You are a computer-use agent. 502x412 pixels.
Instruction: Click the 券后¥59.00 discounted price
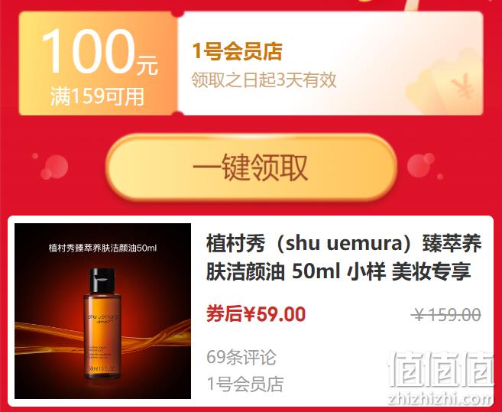click(x=256, y=314)
